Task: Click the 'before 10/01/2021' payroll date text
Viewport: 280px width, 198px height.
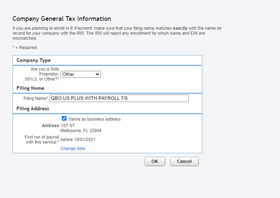Action: (78, 140)
